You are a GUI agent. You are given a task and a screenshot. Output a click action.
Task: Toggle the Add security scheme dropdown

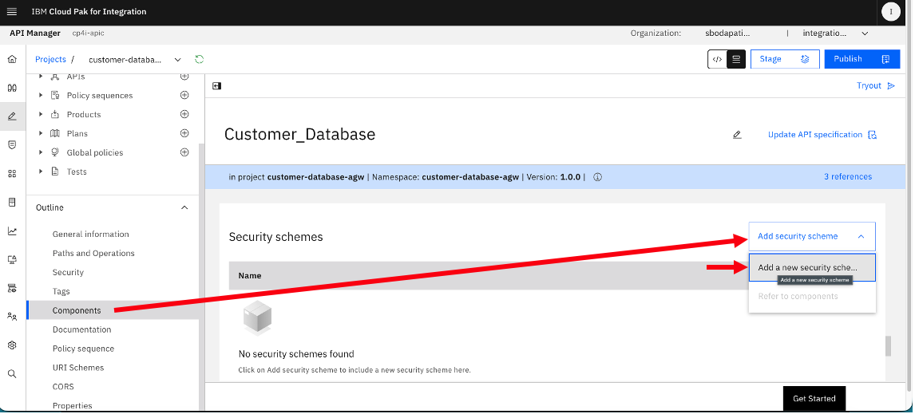[x=812, y=236]
